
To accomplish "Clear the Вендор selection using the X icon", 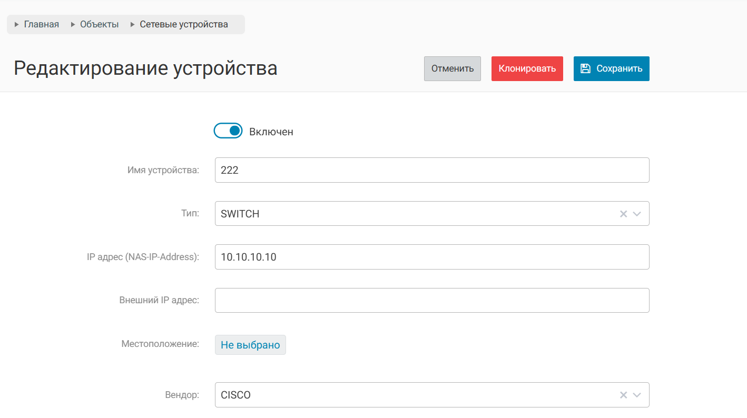I will pyautogui.click(x=623, y=395).
